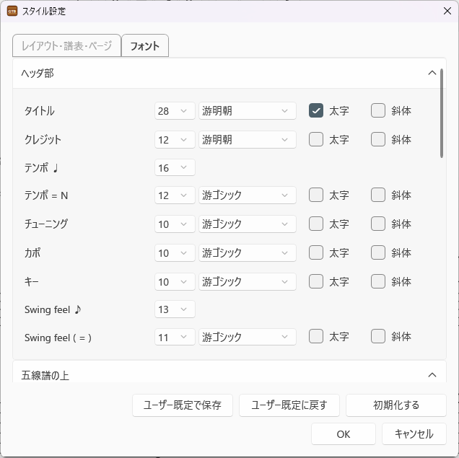Close the スタイル設定 dialog

pyautogui.click(x=447, y=11)
